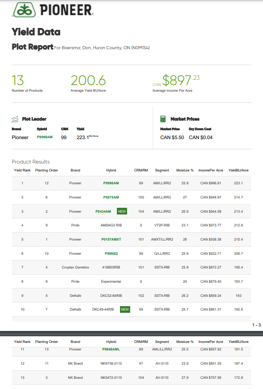Click the CAN $5.50 market price

[x=172, y=137]
